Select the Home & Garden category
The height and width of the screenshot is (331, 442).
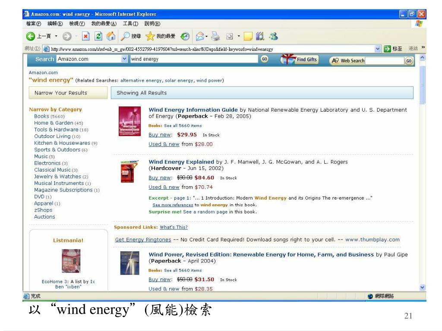pos(58,123)
